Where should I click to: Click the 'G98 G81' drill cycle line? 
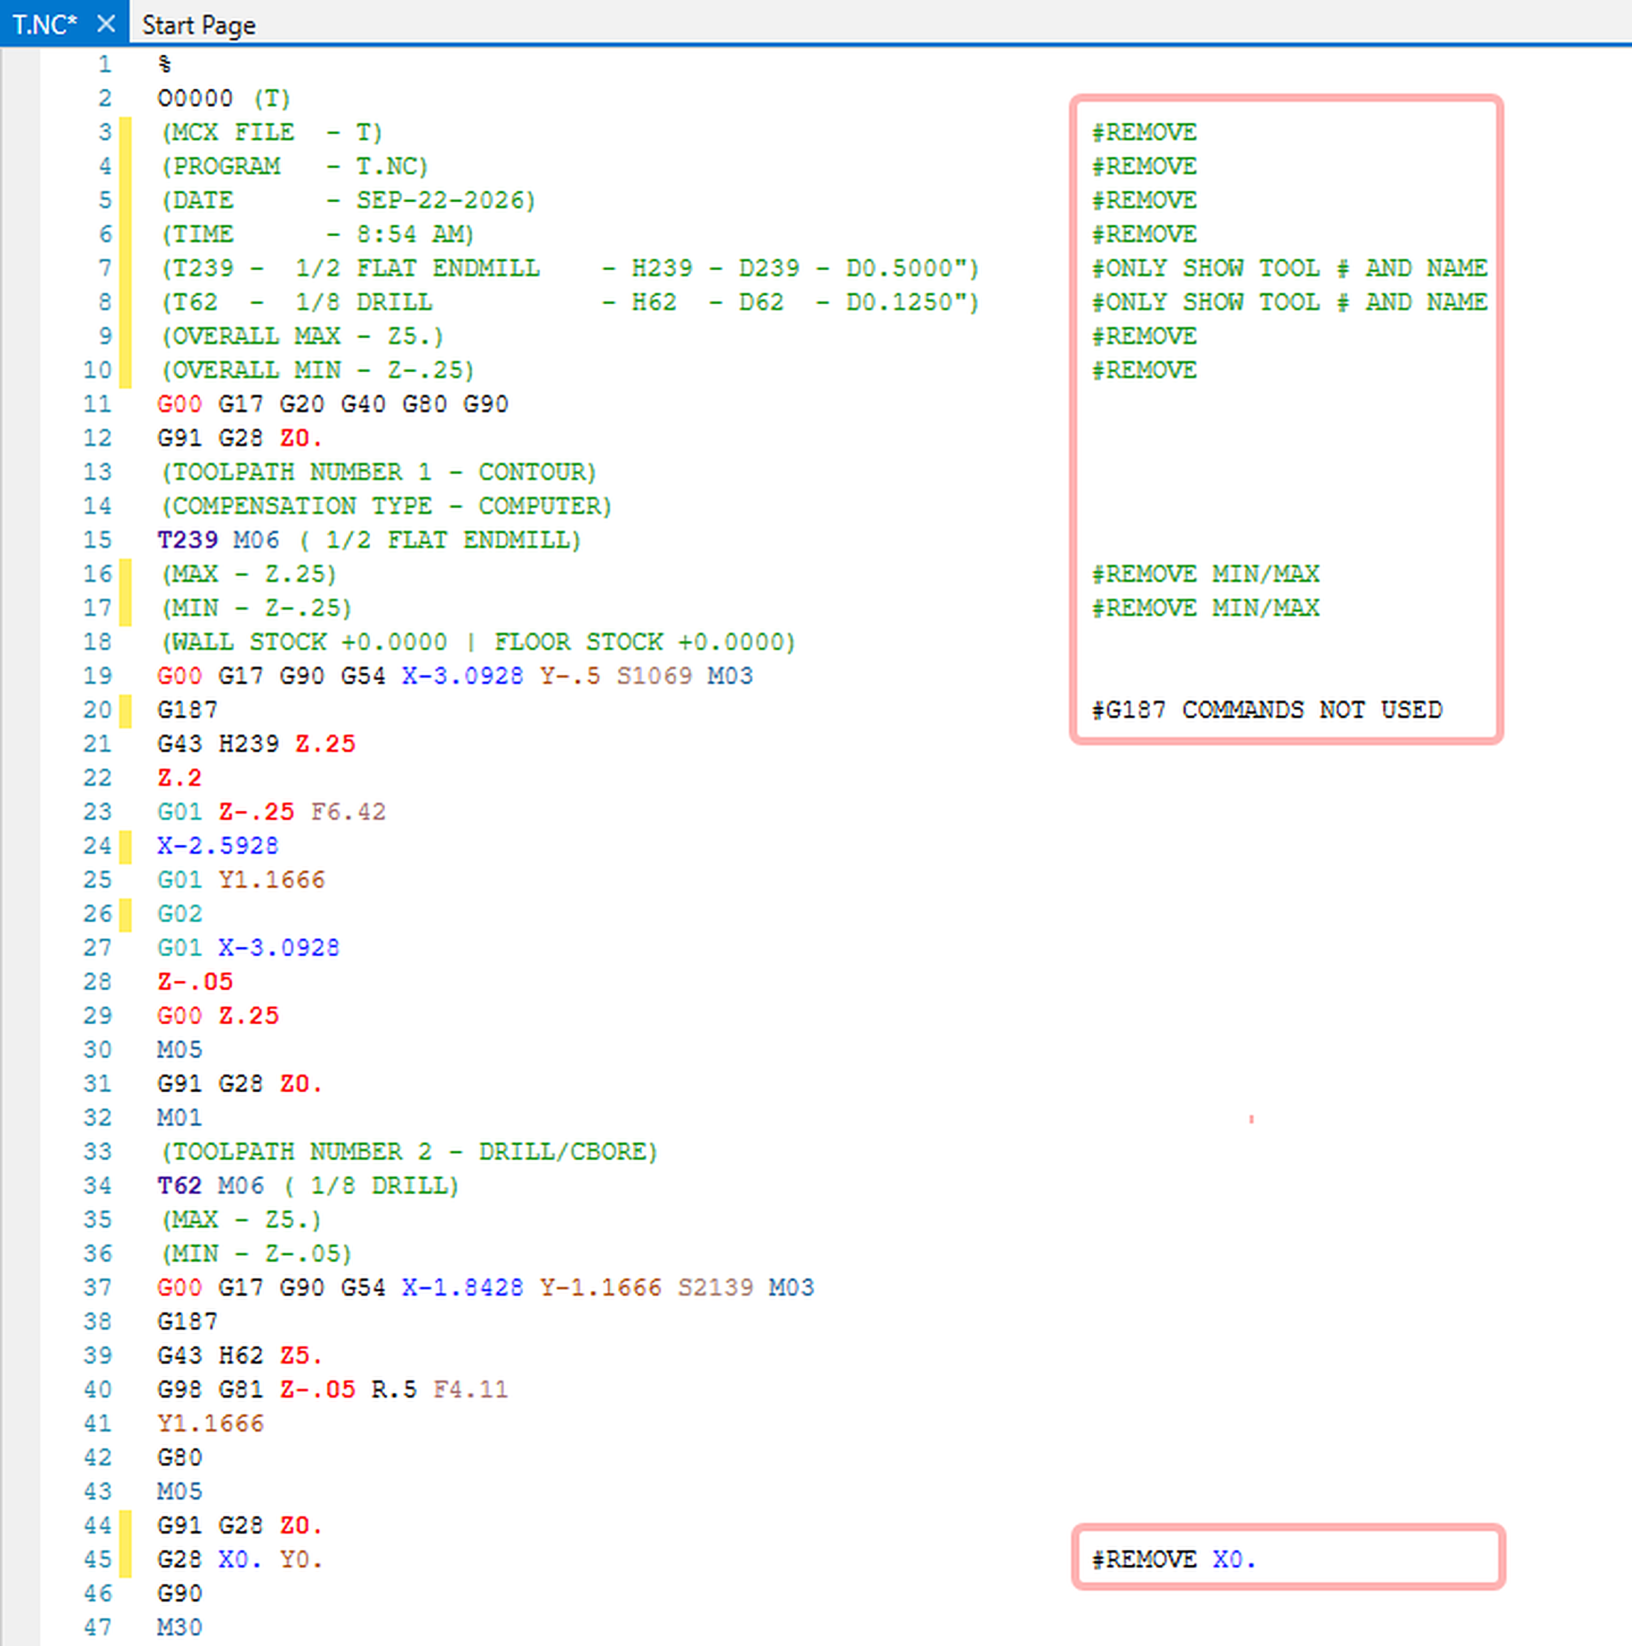click(333, 1390)
